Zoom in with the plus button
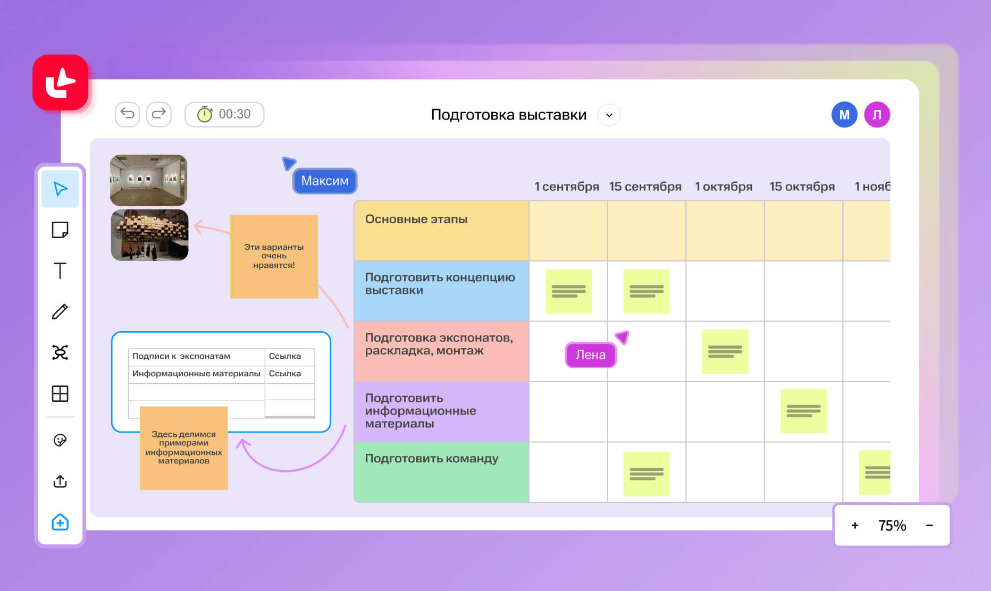 tap(855, 525)
